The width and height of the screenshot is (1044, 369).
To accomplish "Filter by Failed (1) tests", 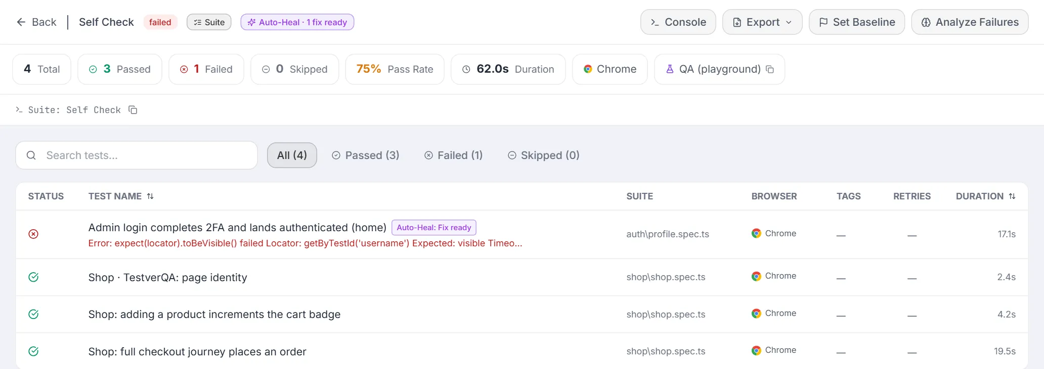I will pyautogui.click(x=453, y=155).
